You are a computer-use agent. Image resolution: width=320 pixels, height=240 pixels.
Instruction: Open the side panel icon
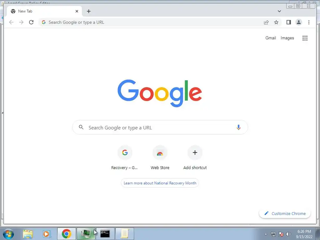pyautogui.click(x=288, y=22)
